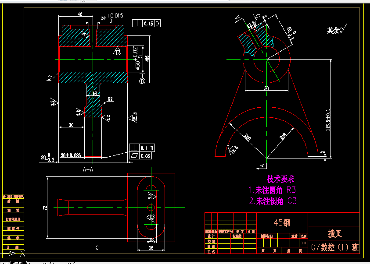Expand the 07数控(1)班 class cell
This screenshot has height=264, width=370.
click(x=337, y=247)
